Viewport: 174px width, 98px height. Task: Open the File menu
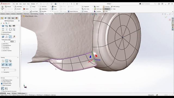[x=14, y=4]
